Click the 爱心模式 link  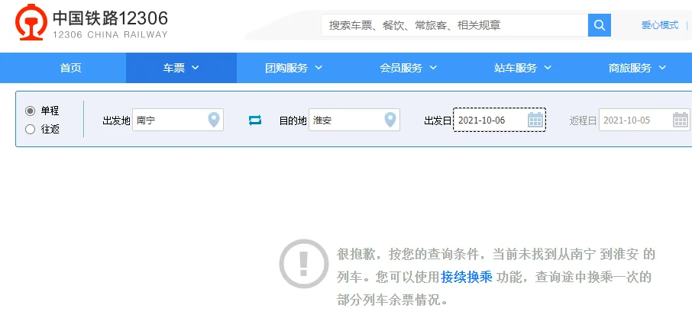(660, 25)
